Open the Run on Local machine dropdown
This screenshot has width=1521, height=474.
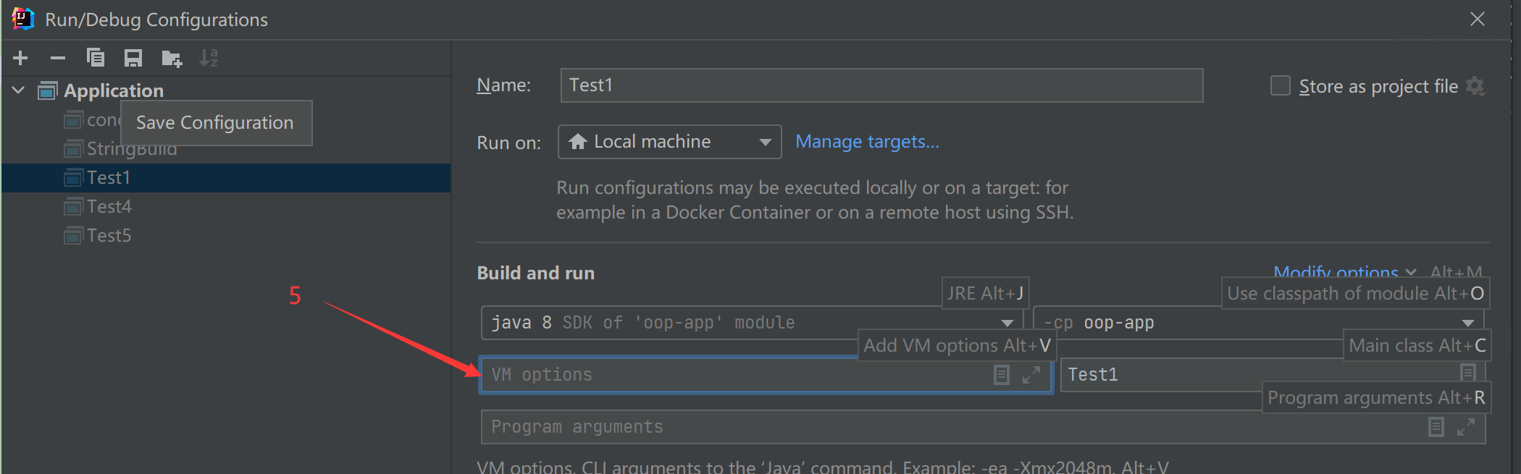(669, 142)
